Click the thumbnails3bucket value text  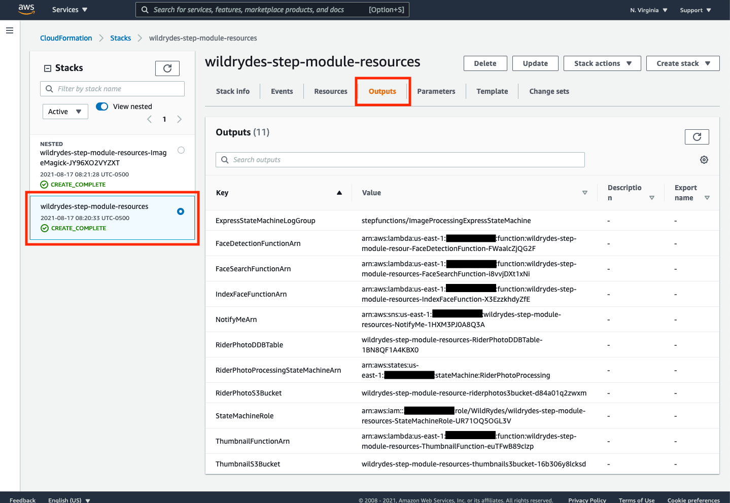(x=474, y=464)
